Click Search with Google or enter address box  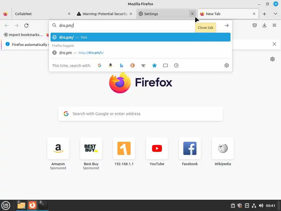pos(140,114)
